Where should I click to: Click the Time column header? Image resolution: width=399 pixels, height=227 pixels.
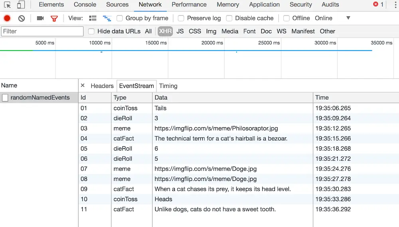point(356,98)
